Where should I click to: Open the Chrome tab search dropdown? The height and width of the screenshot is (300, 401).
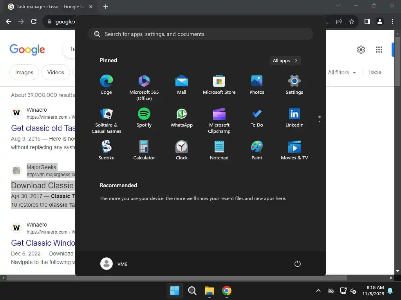pyautogui.click(x=338, y=5)
